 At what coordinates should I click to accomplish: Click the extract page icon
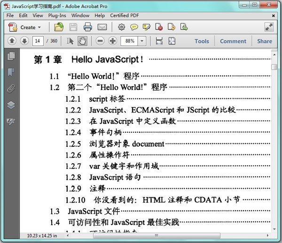click(184, 27)
